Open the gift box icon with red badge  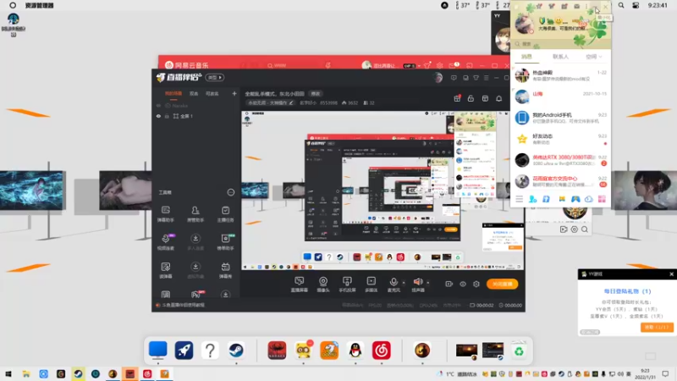click(x=457, y=99)
